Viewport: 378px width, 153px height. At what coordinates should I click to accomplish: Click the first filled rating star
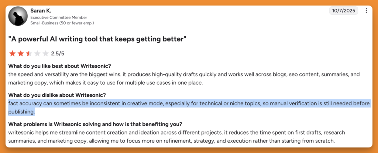point(12,54)
